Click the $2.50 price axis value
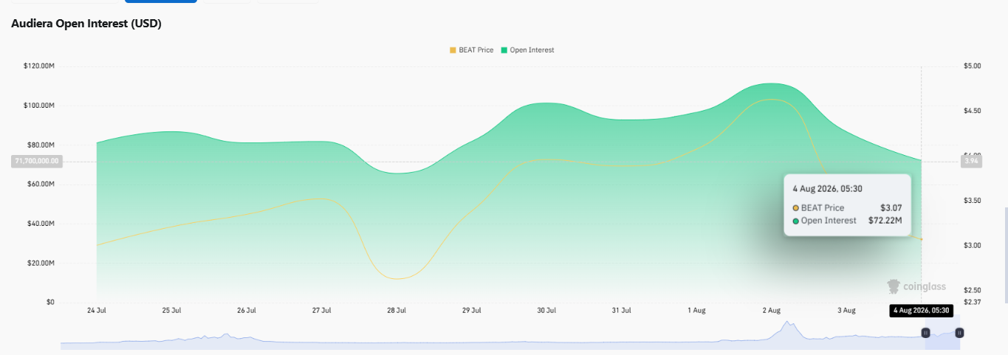 click(x=973, y=291)
